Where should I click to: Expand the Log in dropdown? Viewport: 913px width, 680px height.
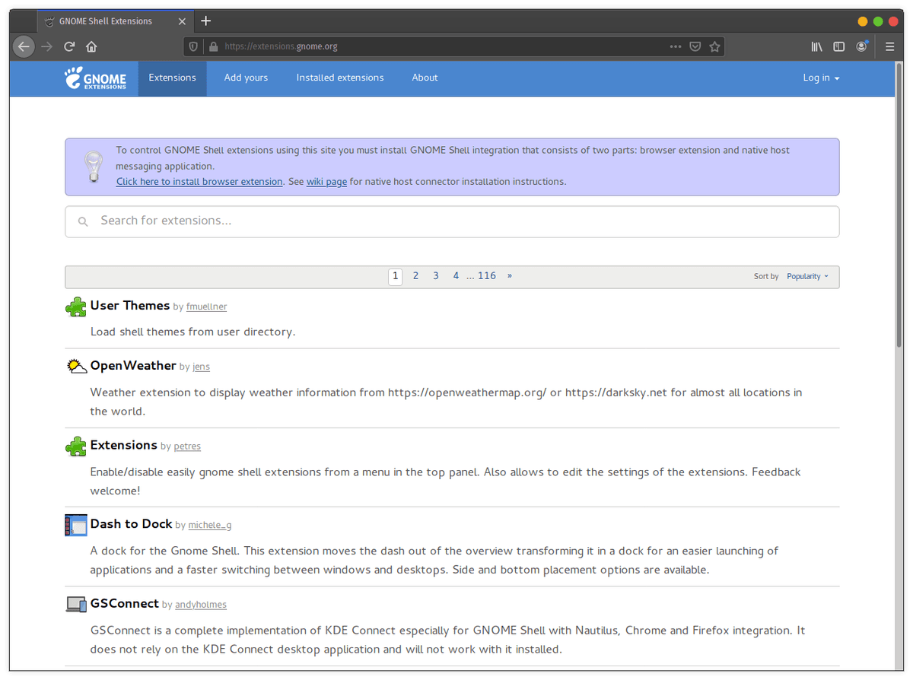(821, 78)
